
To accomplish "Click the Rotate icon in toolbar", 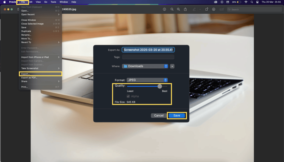I will (207, 9).
